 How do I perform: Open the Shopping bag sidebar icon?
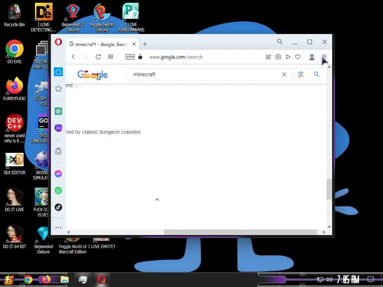58,151
